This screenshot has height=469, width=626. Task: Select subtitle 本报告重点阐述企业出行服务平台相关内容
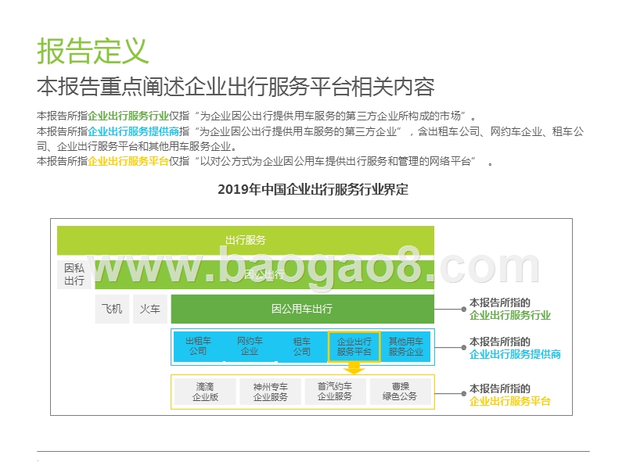point(236,87)
